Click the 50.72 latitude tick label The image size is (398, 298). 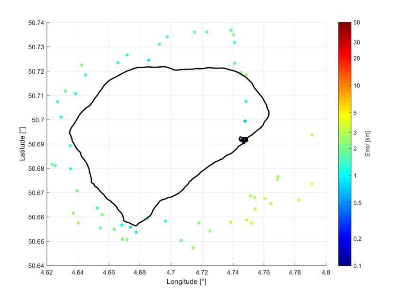point(36,71)
